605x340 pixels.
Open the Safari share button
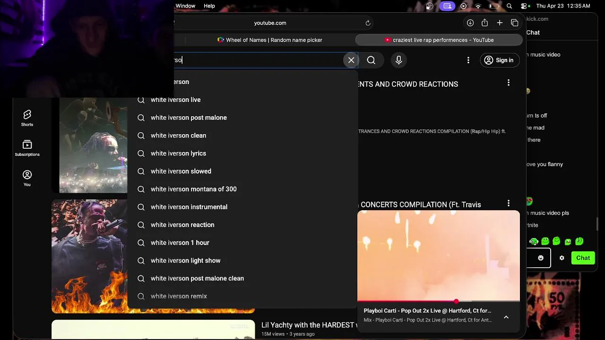coord(484,23)
